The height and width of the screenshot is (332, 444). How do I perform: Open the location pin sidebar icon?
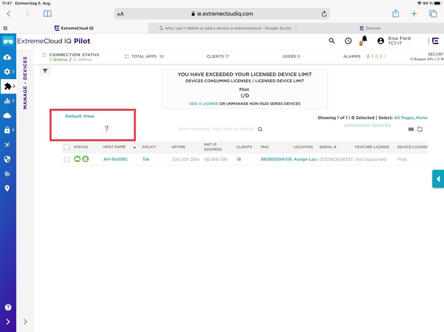[x=8, y=188]
